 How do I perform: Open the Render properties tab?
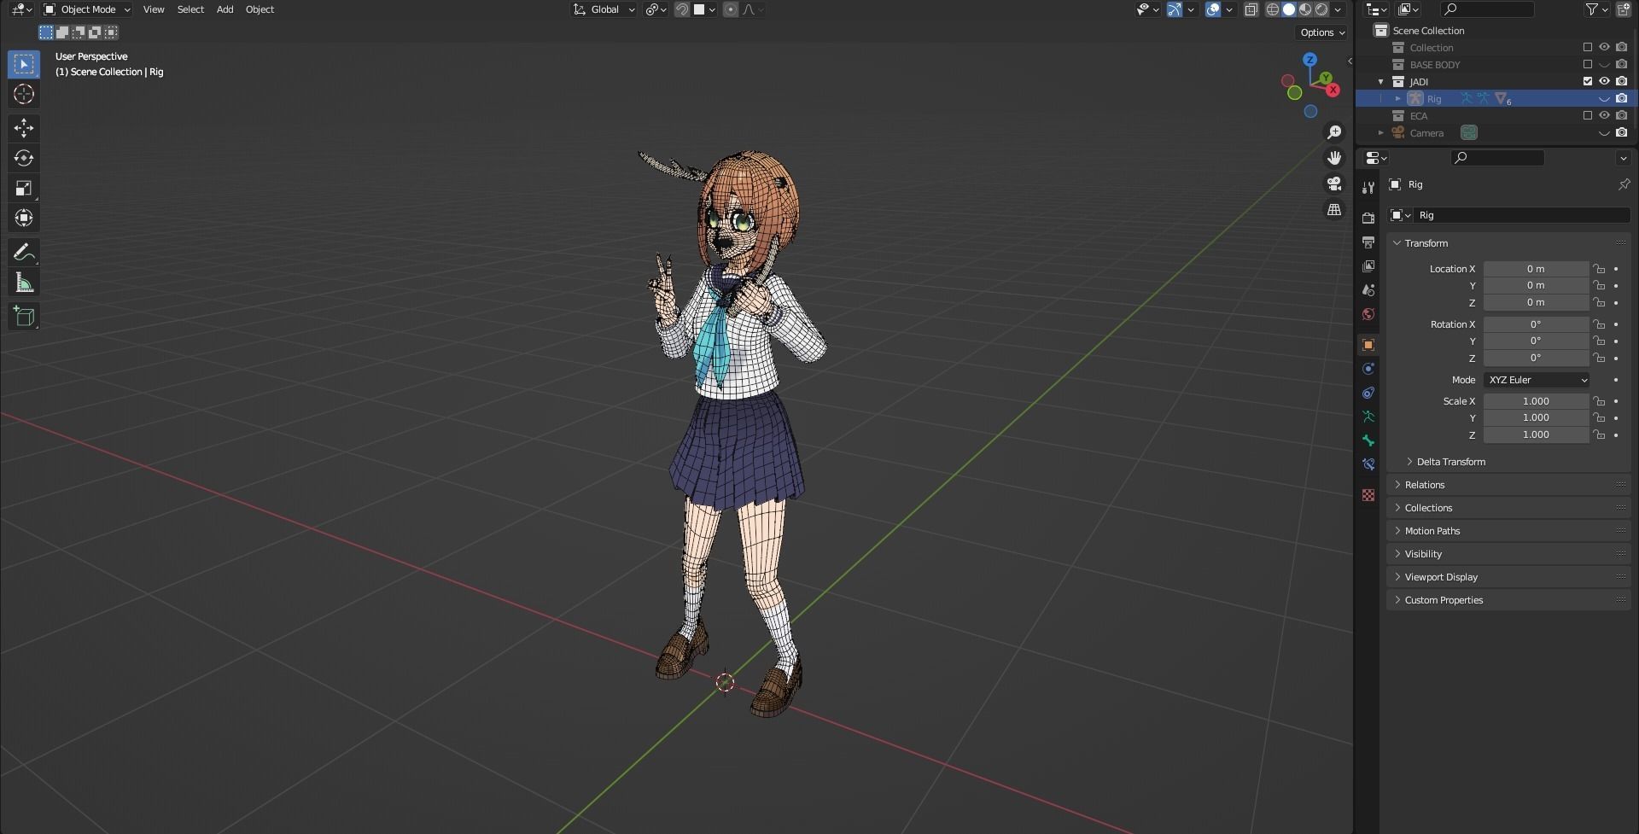[1368, 219]
